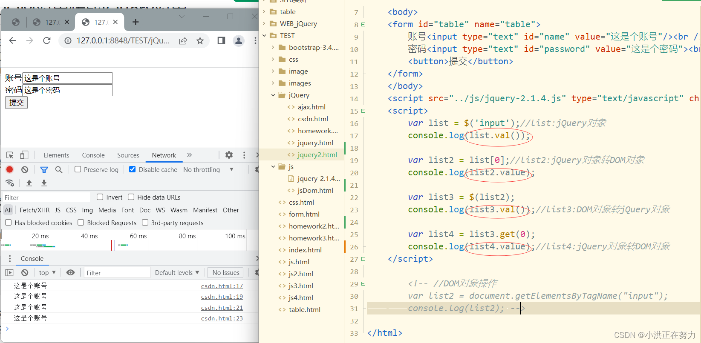Collapse the TEST folder in the project tree
This screenshot has width=701, height=343.
point(265,35)
